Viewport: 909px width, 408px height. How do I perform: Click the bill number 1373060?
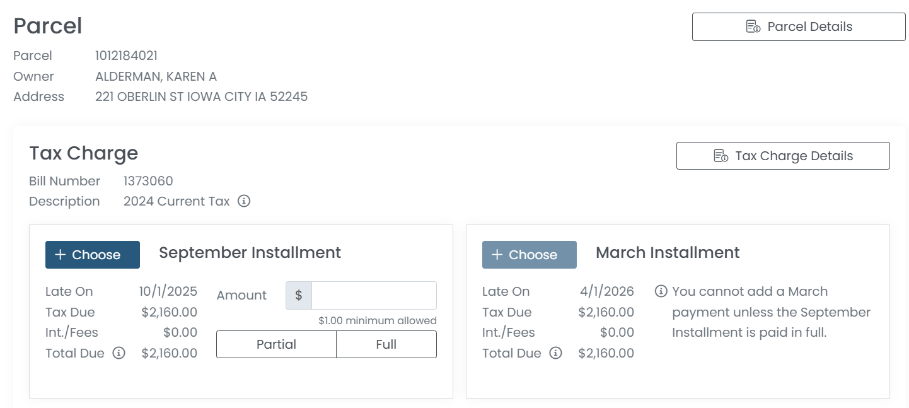tap(148, 181)
